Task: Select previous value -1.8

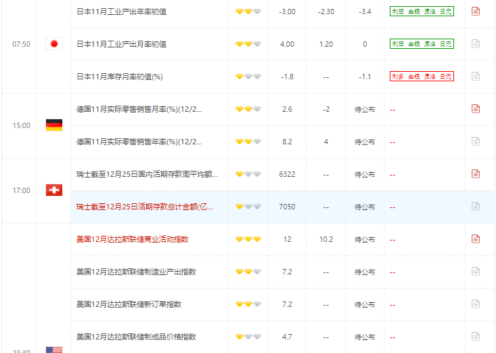Action: (x=287, y=77)
